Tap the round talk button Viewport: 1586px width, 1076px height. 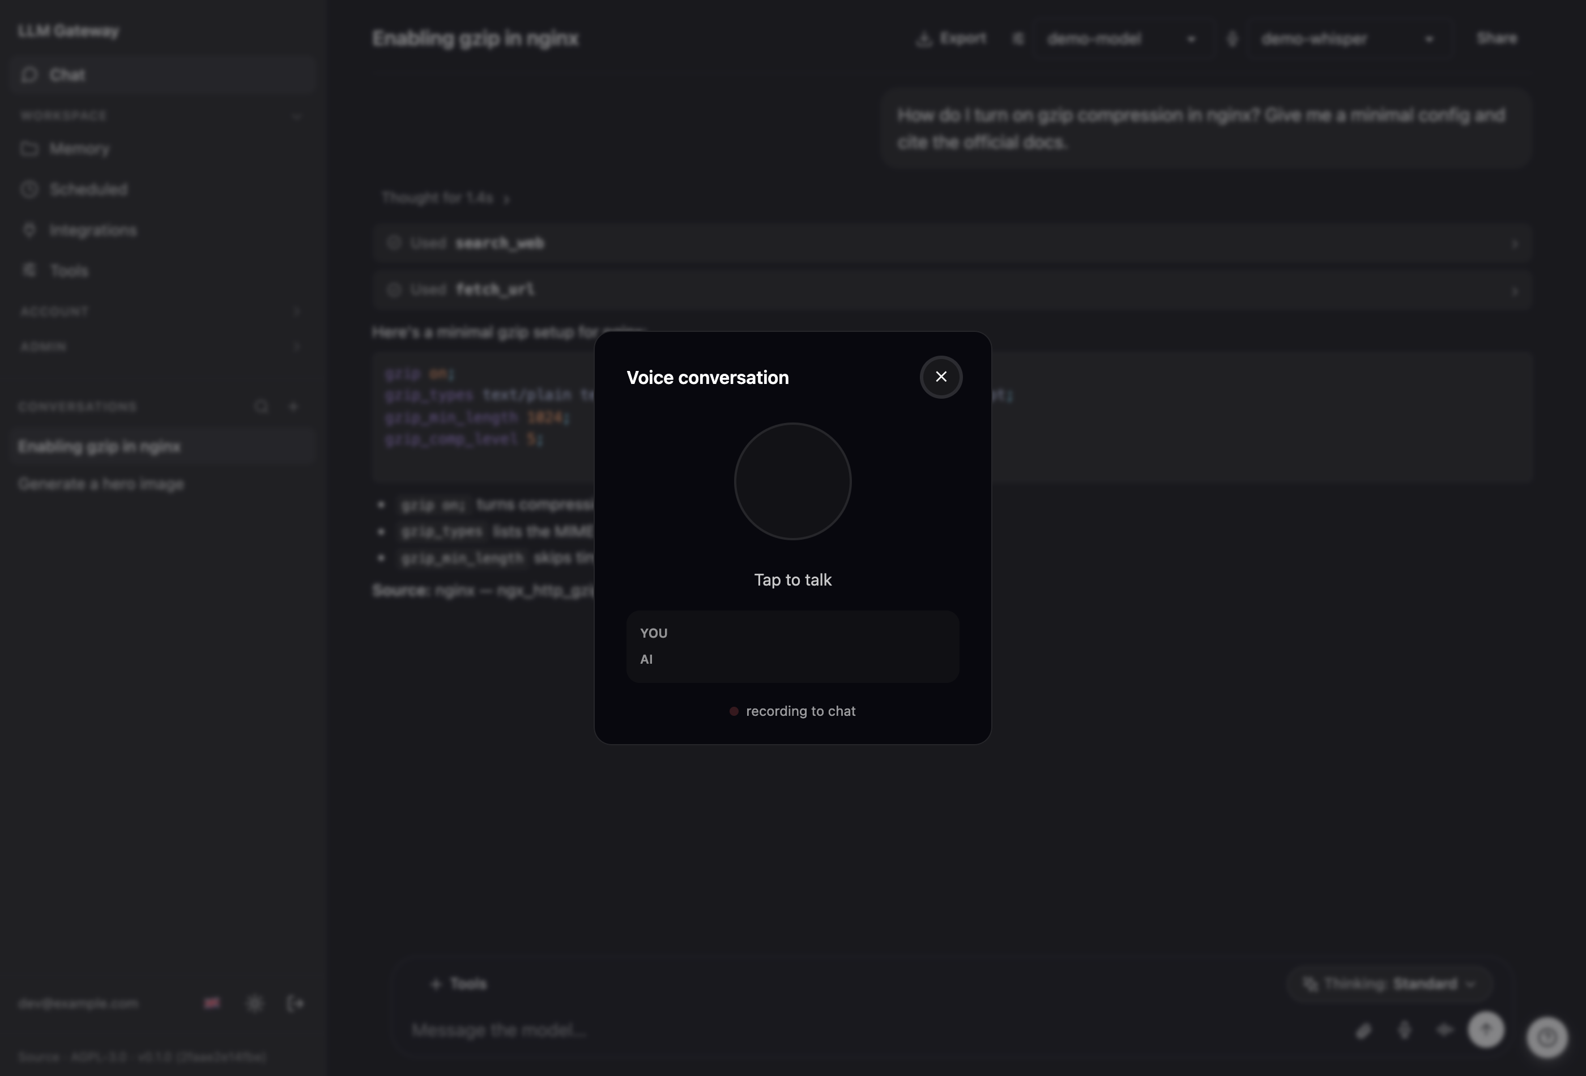point(792,482)
